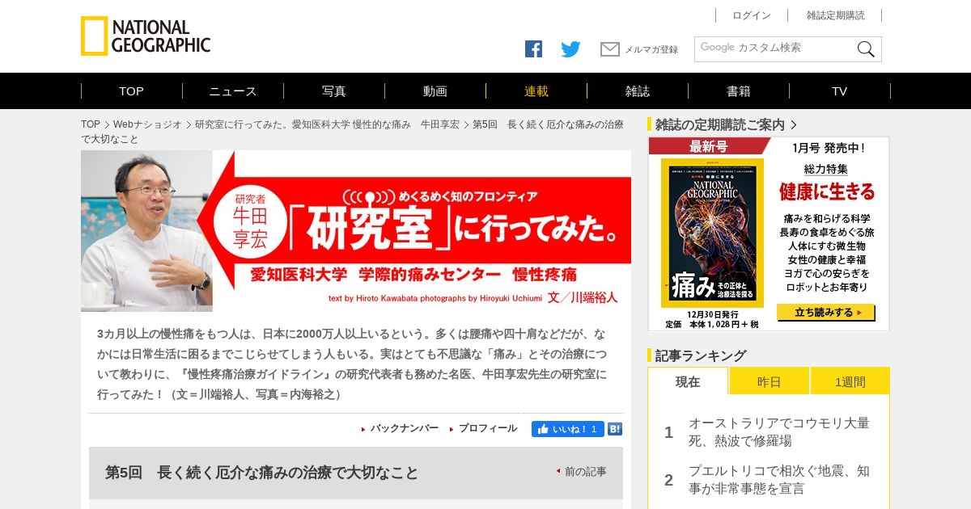Screen dimensions: 971x509
Task: Click the article title 第5回 長く続く厄介な痛み
Action: click(262, 473)
